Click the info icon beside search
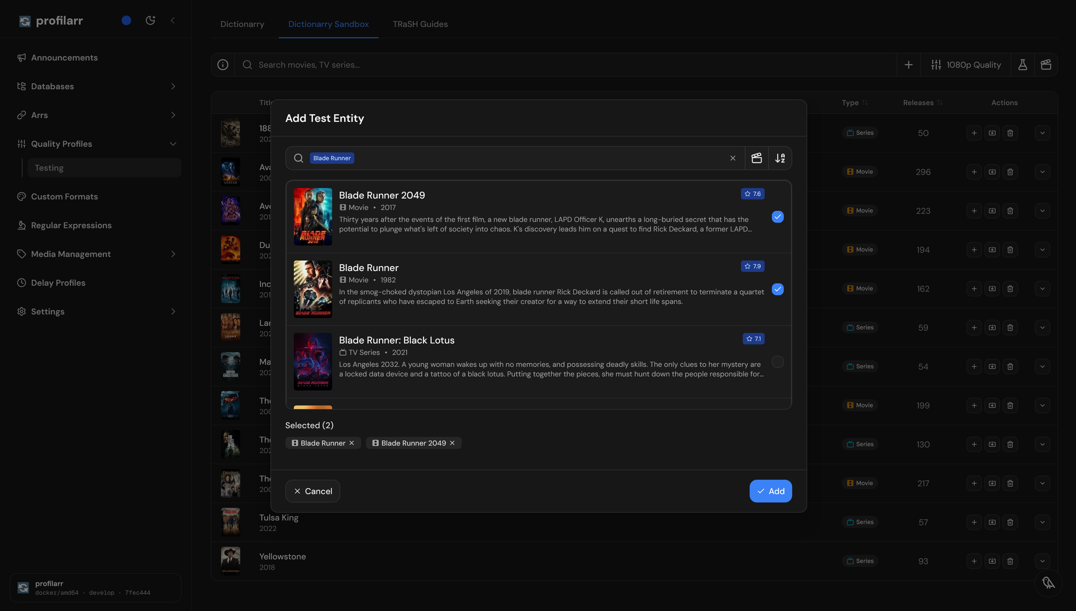1076x611 pixels. [x=223, y=65]
